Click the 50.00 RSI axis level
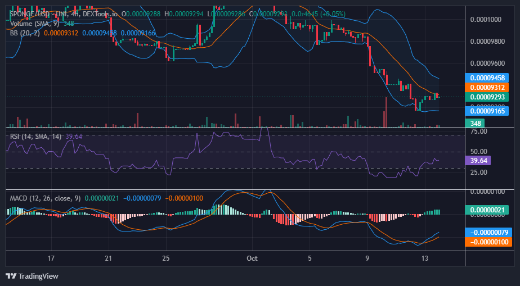 pos(478,152)
